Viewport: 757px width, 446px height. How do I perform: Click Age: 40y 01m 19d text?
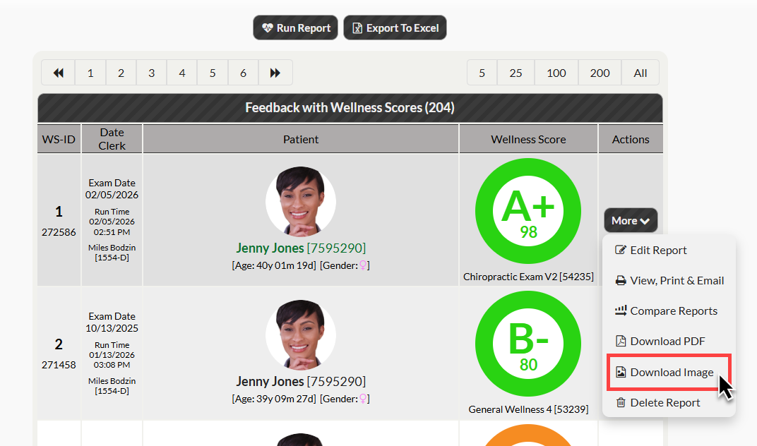[x=274, y=265]
